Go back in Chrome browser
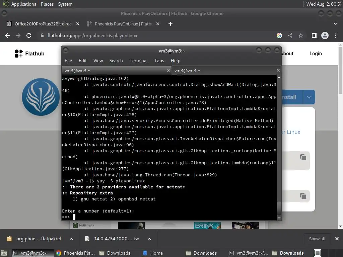This screenshot has width=343, height=257. tap(7, 35)
